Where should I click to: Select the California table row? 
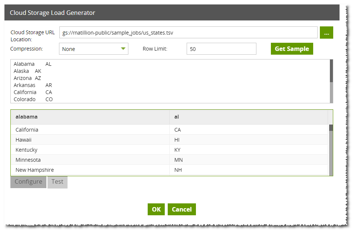click(x=169, y=129)
